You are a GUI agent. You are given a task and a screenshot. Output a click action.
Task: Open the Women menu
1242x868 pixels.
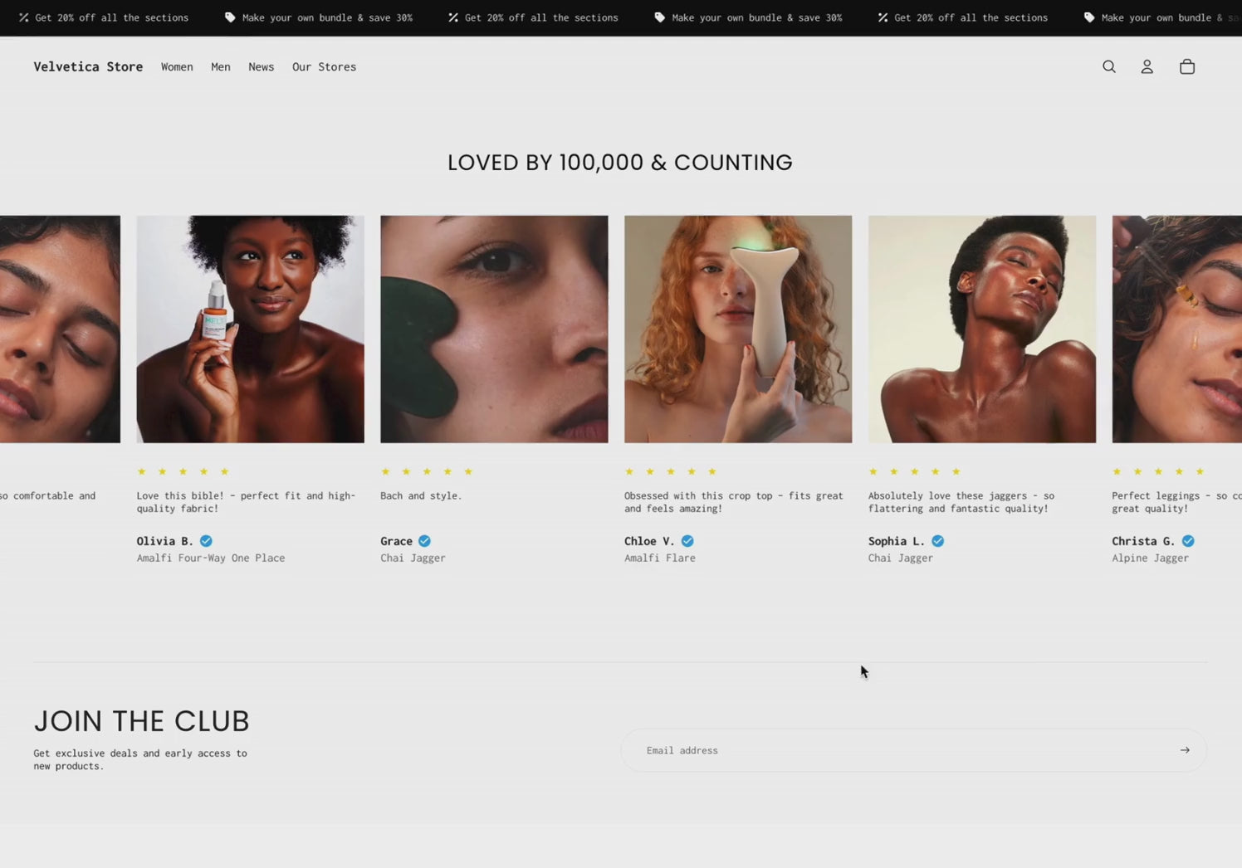pyautogui.click(x=177, y=66)
